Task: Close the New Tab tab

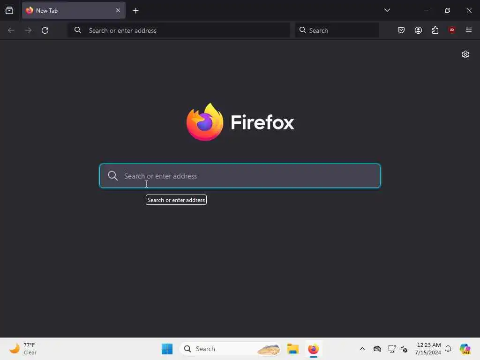Action: point(118,10)
